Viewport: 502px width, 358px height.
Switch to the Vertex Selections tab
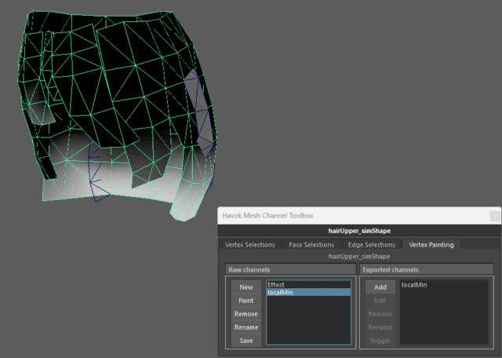click(x=249, y=245)
